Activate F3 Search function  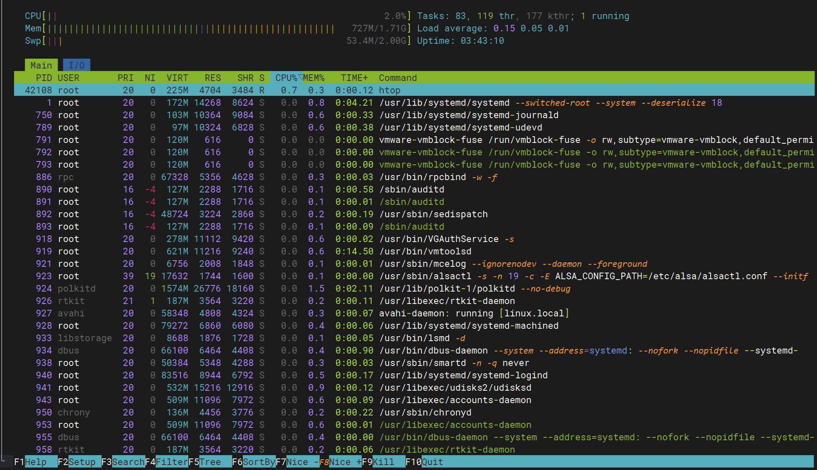(128, 462)
